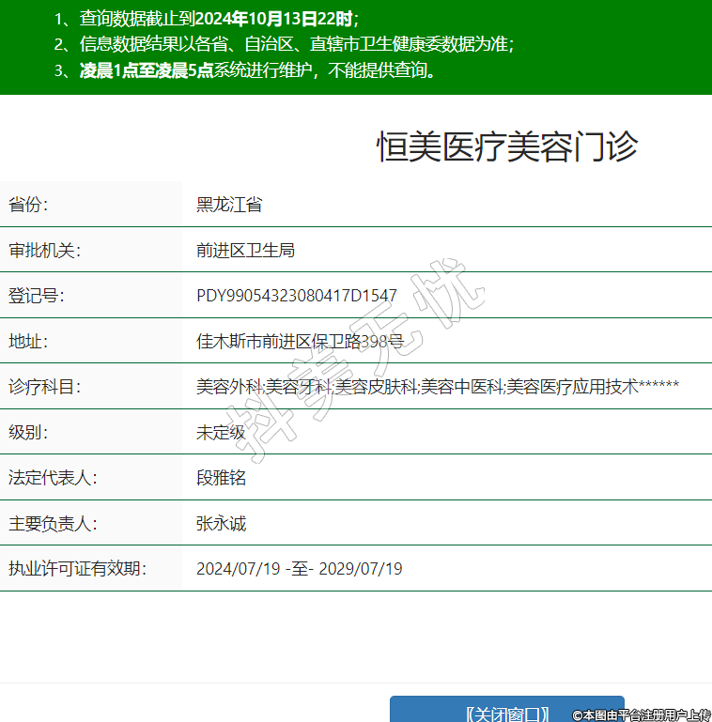Viewport: 712px width, 722px height.
Task: Click the province value 黑龙江省
Action: click(x=228, y=205)
